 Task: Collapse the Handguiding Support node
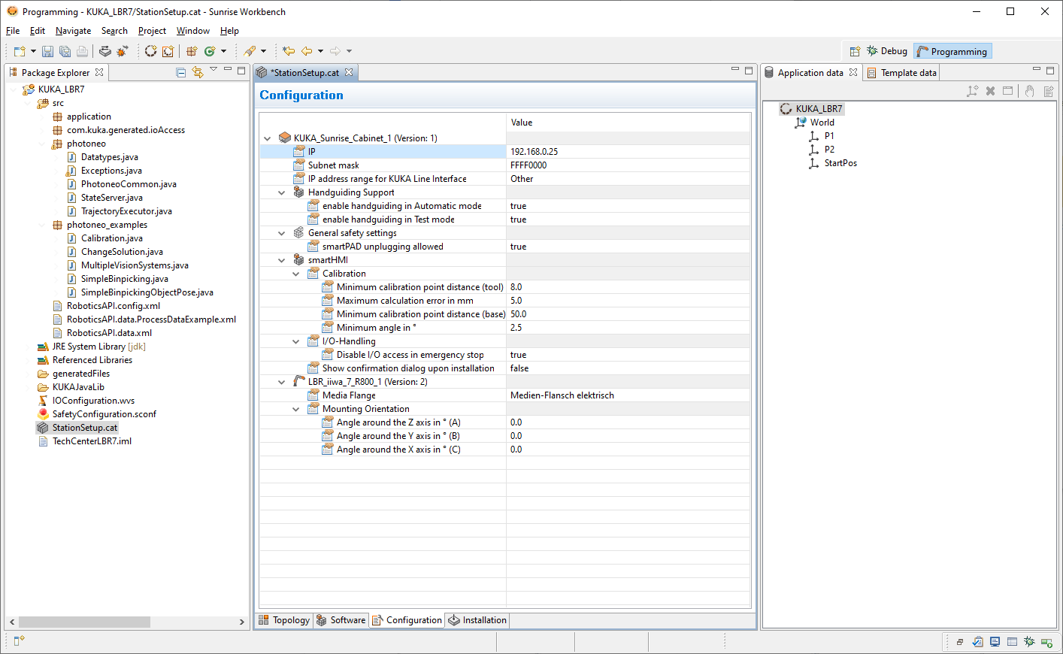(x=282, y=192)
